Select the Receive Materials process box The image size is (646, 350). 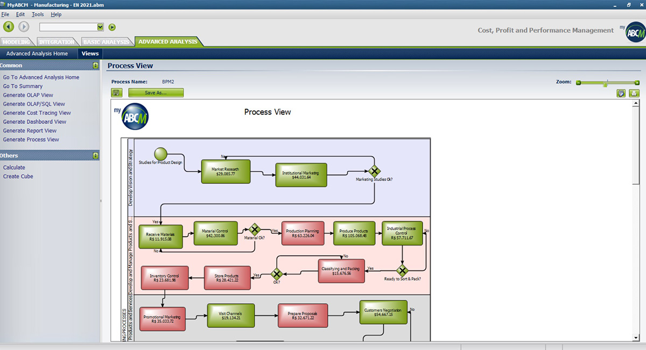point(160,236)
